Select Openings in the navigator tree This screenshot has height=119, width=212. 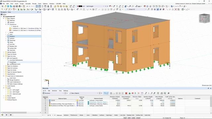coord(12,40)
